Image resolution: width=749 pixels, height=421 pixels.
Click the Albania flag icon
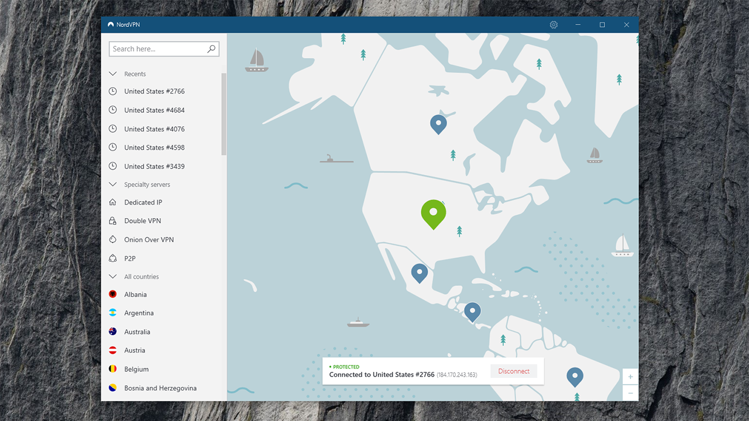[113, 294]
